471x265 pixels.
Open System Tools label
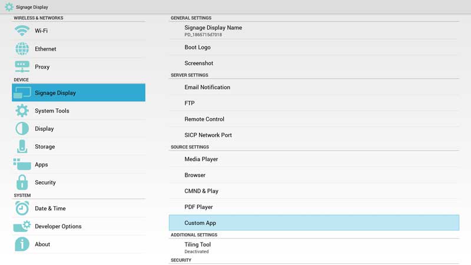(x=52, y=111)
